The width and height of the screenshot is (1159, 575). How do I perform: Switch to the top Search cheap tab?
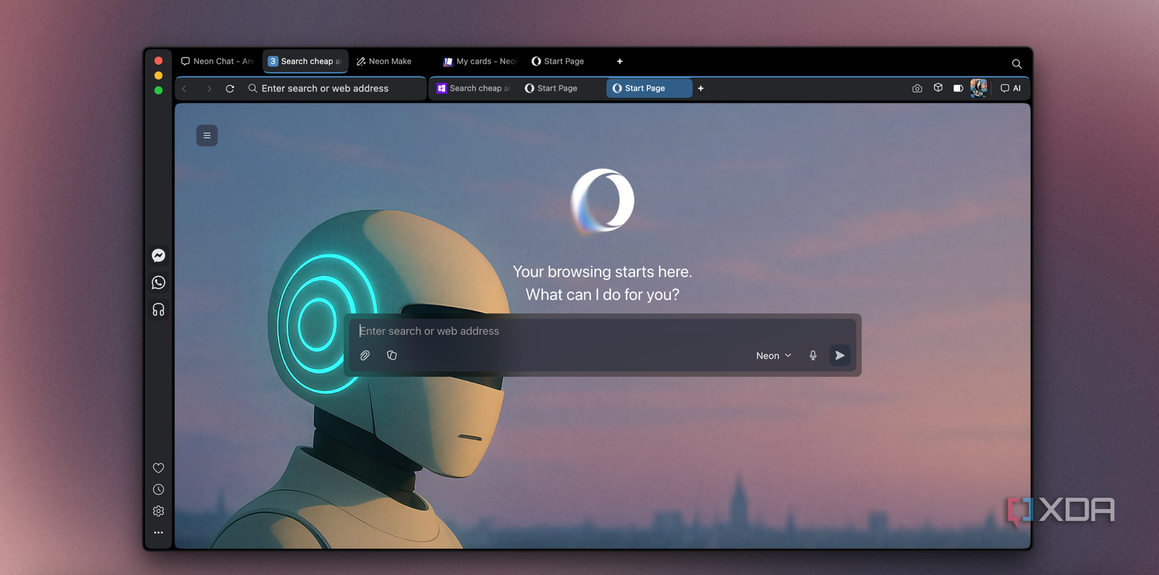305,61
